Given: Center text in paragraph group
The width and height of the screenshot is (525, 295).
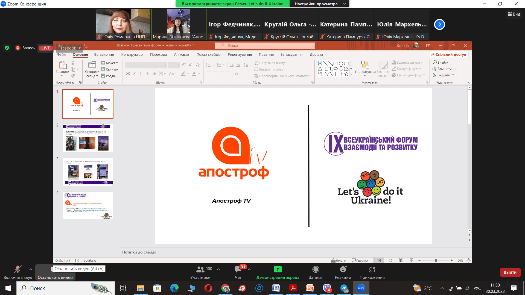Looking at the screenshot, I should [x=215, y=73].
